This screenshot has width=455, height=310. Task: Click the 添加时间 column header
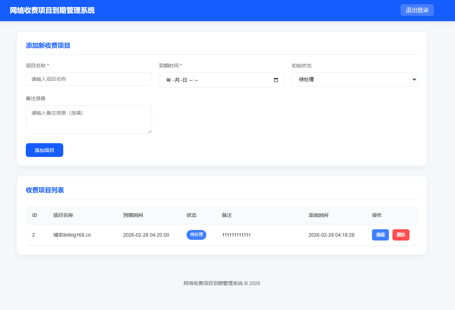318,215
